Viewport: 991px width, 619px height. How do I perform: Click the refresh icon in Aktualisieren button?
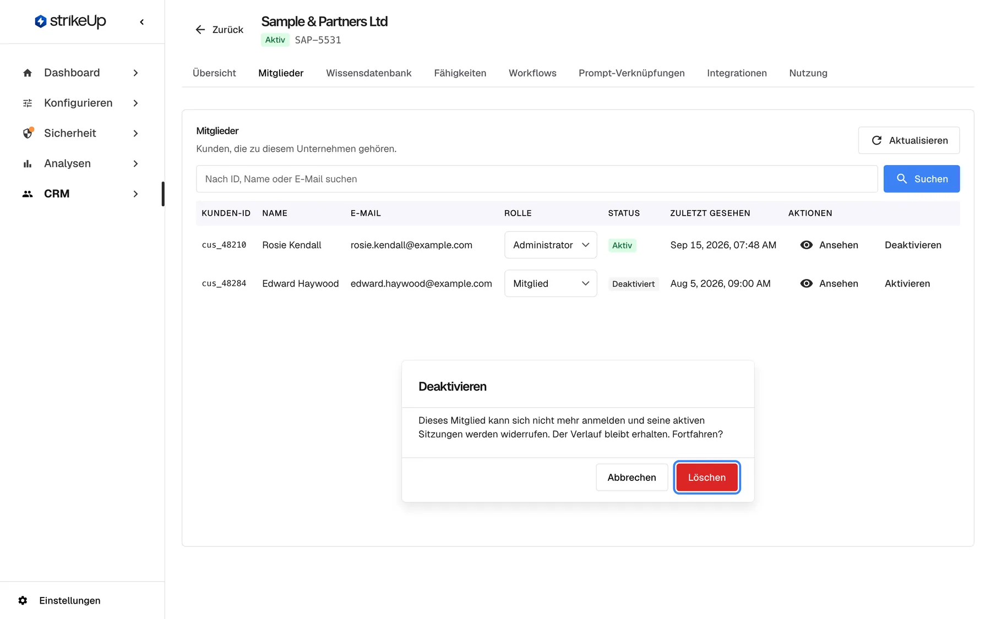tap(876, 140)
